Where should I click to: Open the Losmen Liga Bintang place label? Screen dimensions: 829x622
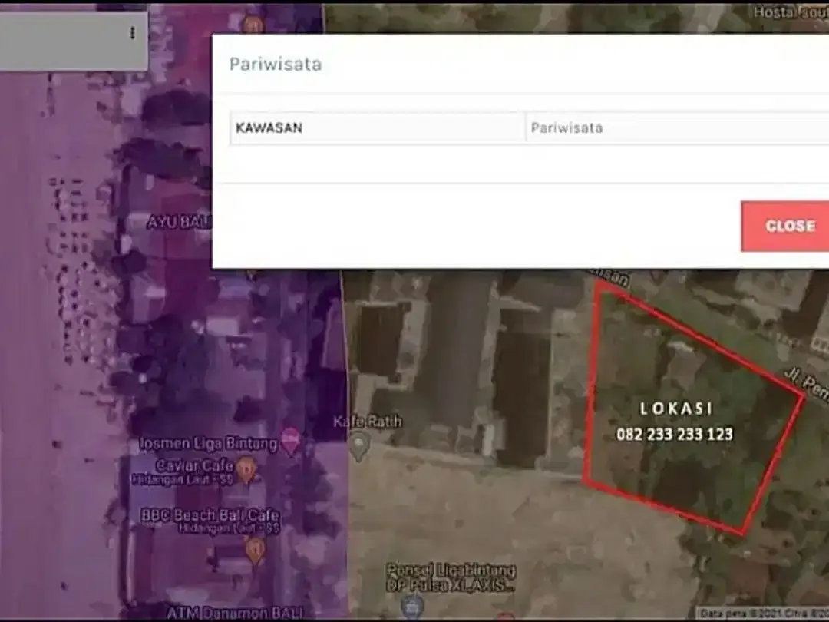click(x=208, y=443)
